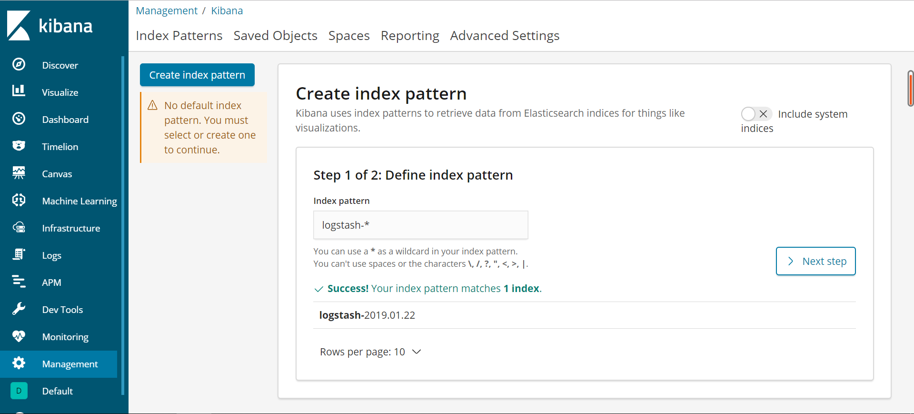Click the Monitoring sidebar link text
This screenshot has height=414, width=914.
coord(65,337)
